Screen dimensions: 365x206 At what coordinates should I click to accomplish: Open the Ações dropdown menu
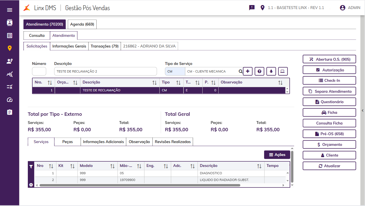click(x=277, y=155)
